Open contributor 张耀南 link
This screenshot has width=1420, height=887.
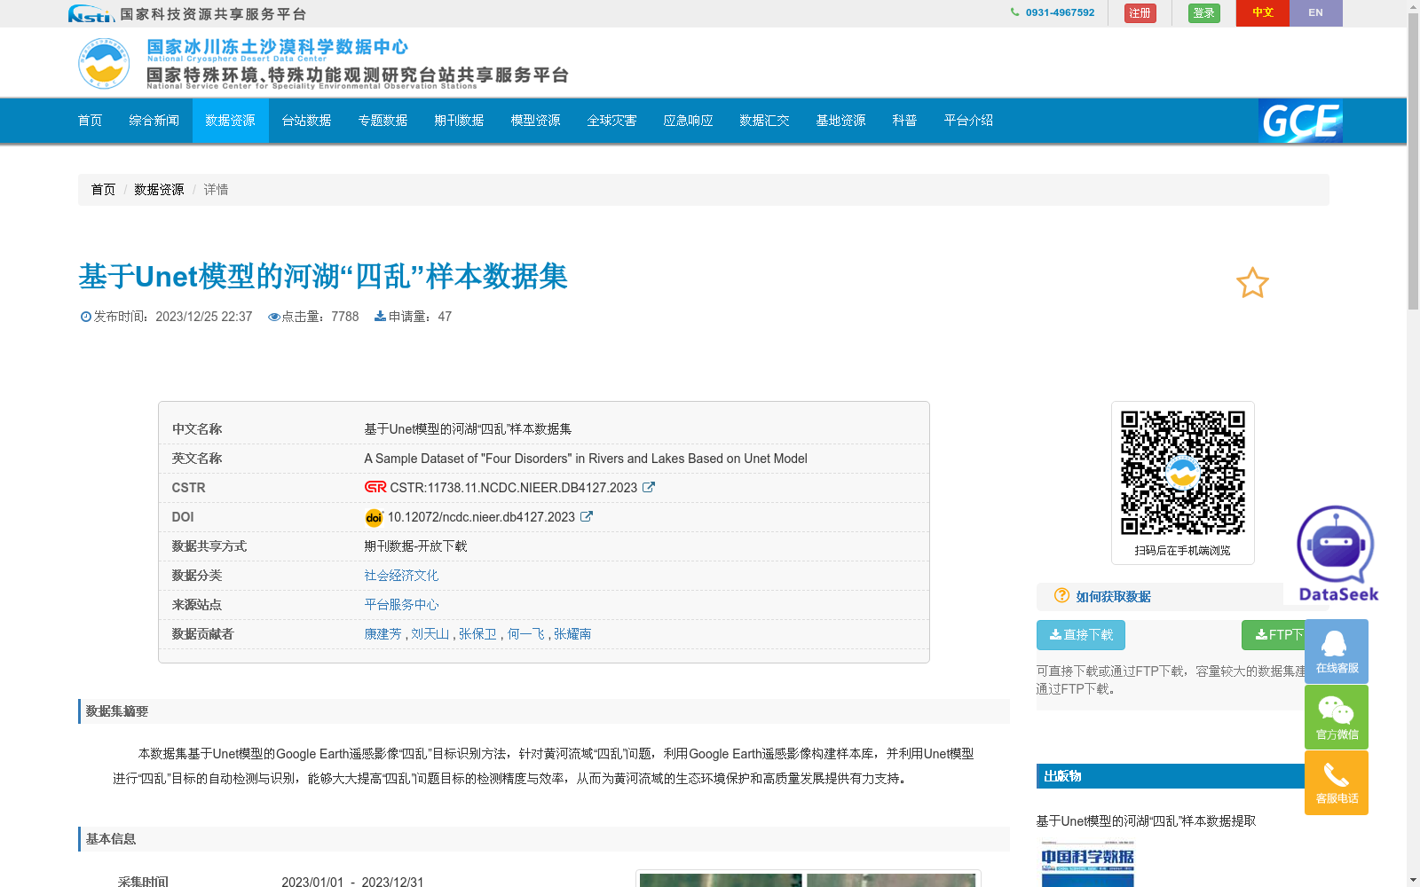(572, 634)
